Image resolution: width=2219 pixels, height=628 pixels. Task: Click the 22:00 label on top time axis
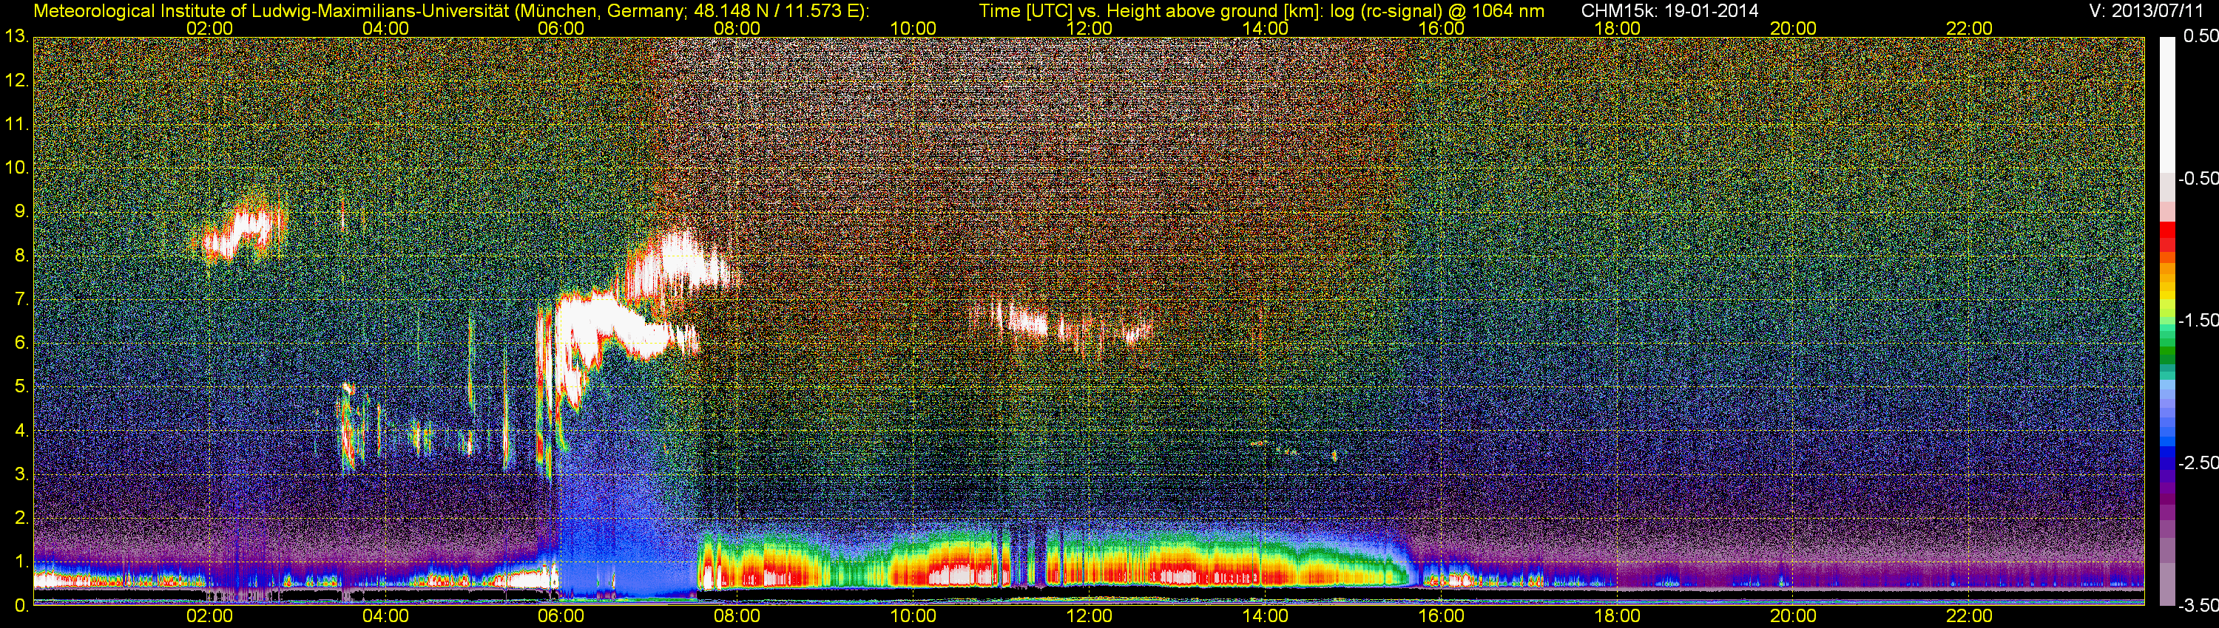point(1969,28)
